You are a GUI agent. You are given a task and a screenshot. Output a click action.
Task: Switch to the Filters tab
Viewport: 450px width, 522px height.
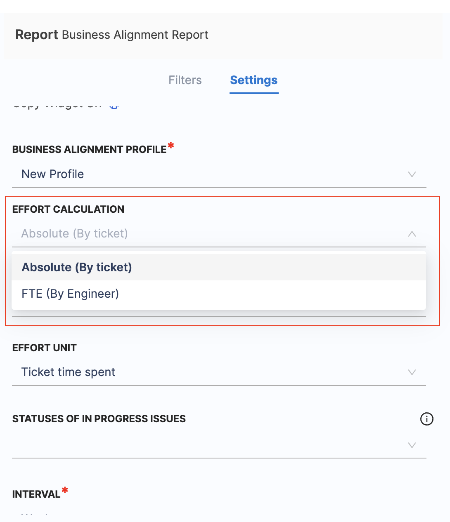[x=185, y=80]
